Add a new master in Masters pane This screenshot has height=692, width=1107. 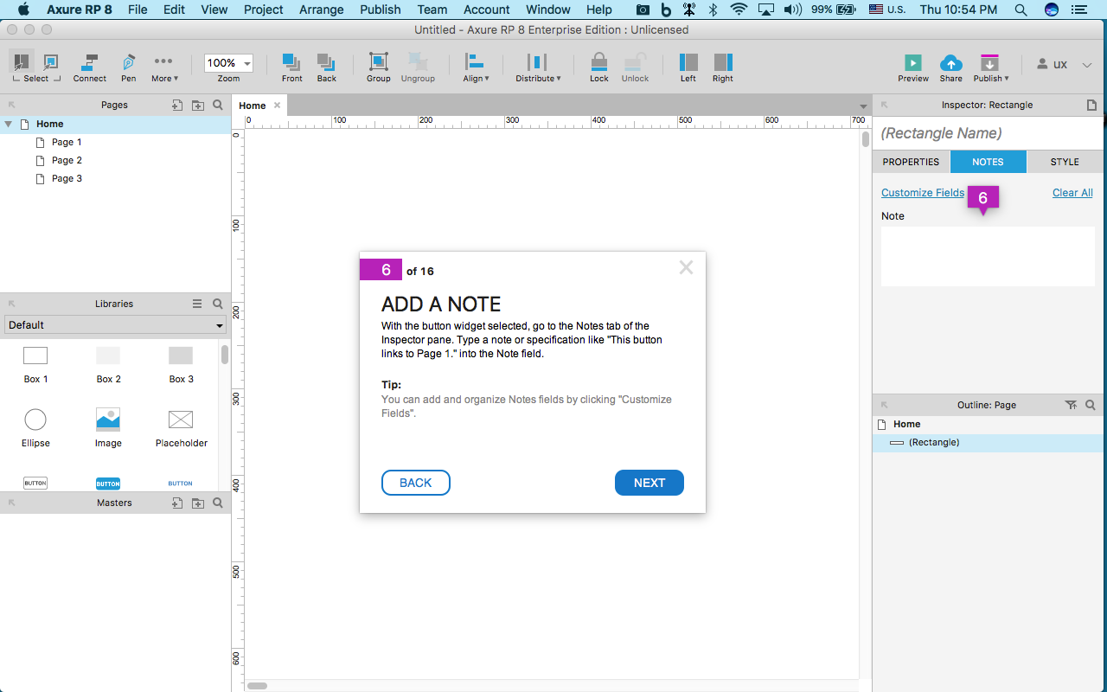[x=177, y=503]
